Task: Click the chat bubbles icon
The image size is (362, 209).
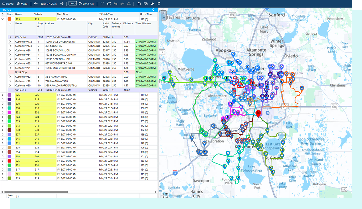Action: click(146, 4)
